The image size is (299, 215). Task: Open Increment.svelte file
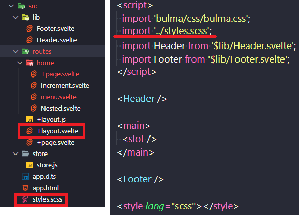coord(65,85)
